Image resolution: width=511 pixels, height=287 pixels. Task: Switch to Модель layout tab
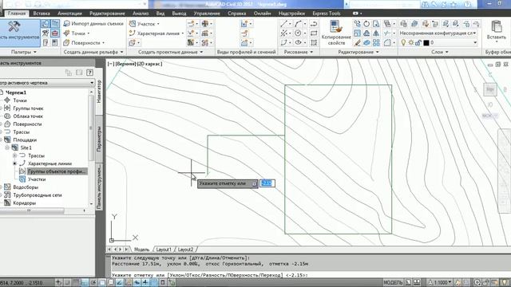142,250
